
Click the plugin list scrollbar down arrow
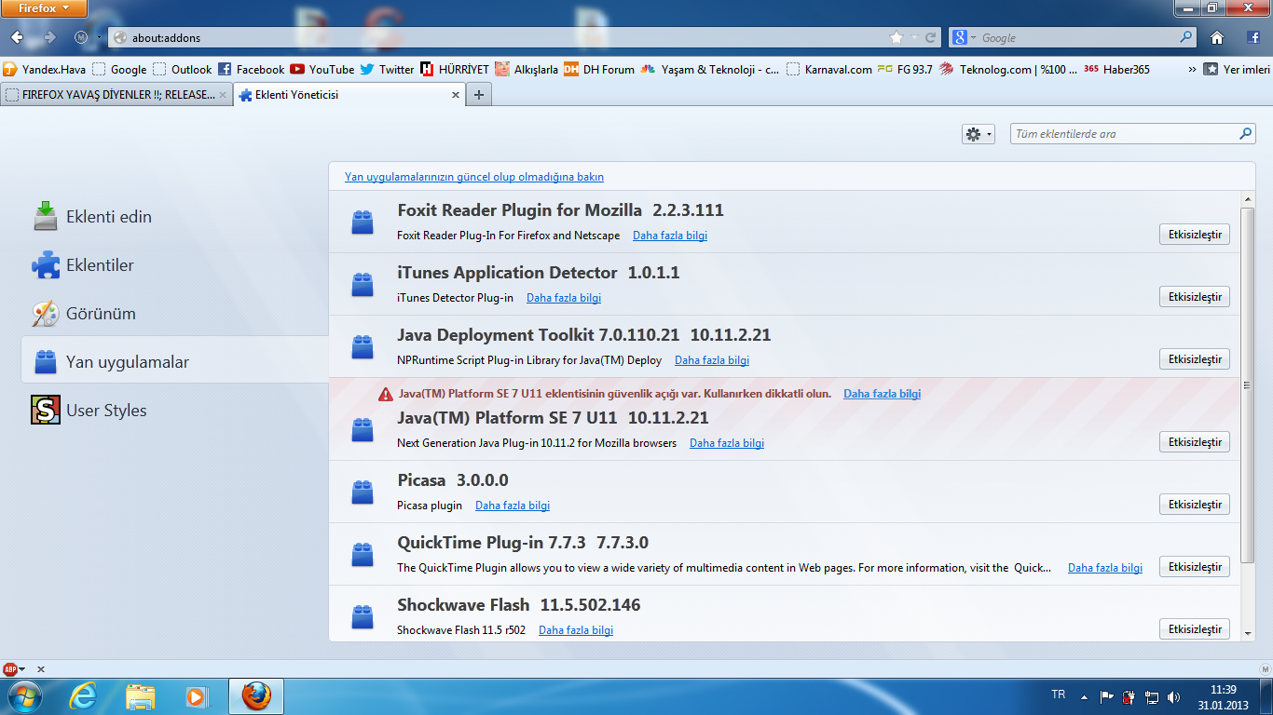1248,632
